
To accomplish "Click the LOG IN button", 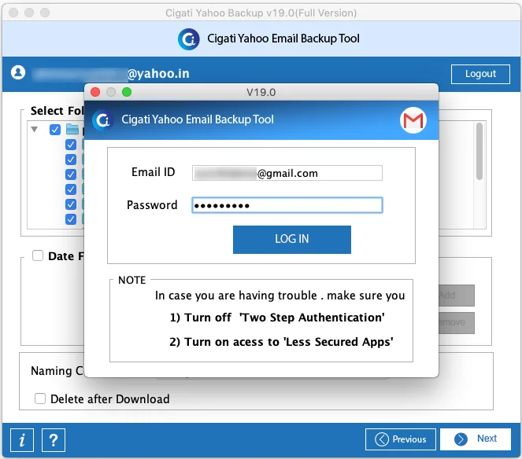I will (291, 239).
